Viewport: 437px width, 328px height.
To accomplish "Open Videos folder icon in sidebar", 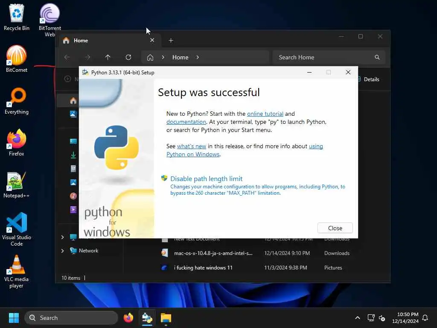I will (x=73, y=209).
